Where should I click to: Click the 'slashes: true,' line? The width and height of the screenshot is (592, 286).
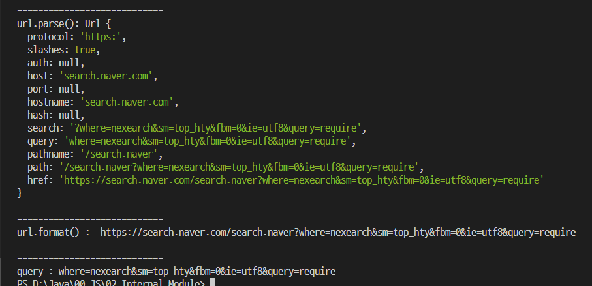coord(64,50)
